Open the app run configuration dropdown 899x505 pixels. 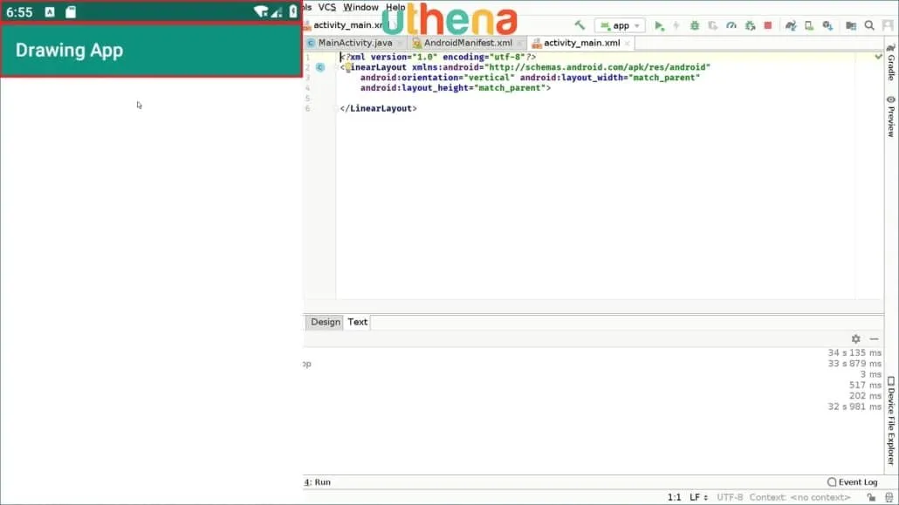[x=620, y=26]
